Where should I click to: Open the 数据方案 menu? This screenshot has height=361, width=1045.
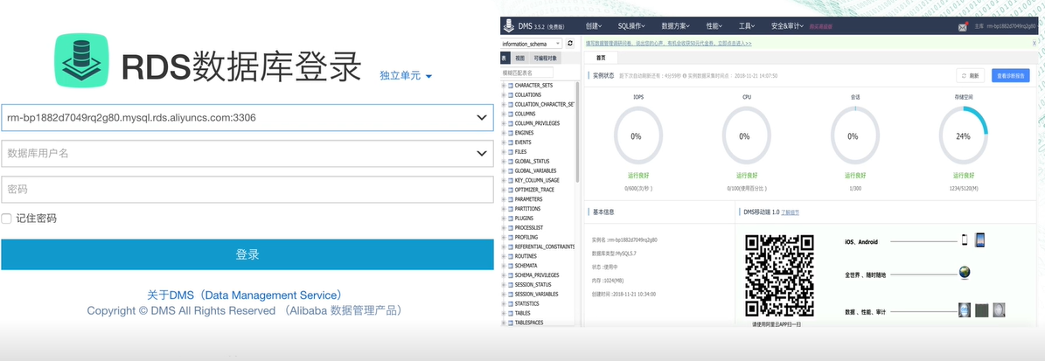[676, 26]
